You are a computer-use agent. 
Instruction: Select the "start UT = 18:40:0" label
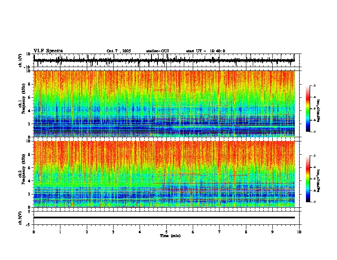tap(206, 51)
